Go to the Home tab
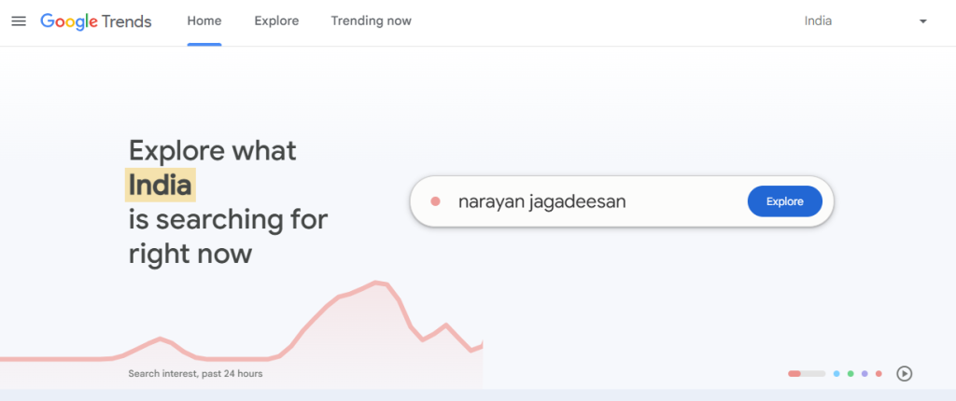Image resolution: width=956 pixels, height=401 pixels. (x=204, y=21)
